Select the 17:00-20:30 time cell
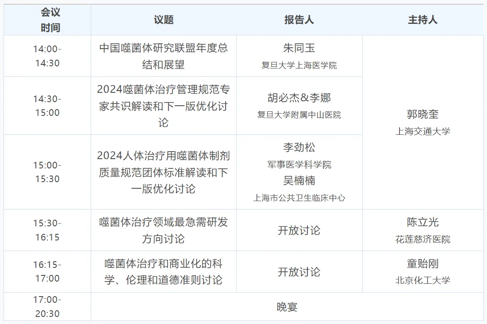 (47, 307)
